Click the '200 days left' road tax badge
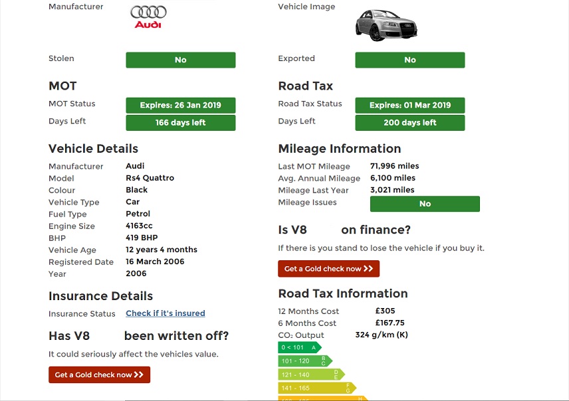Screen dimensions: 569x401 (x=410, y=123)
